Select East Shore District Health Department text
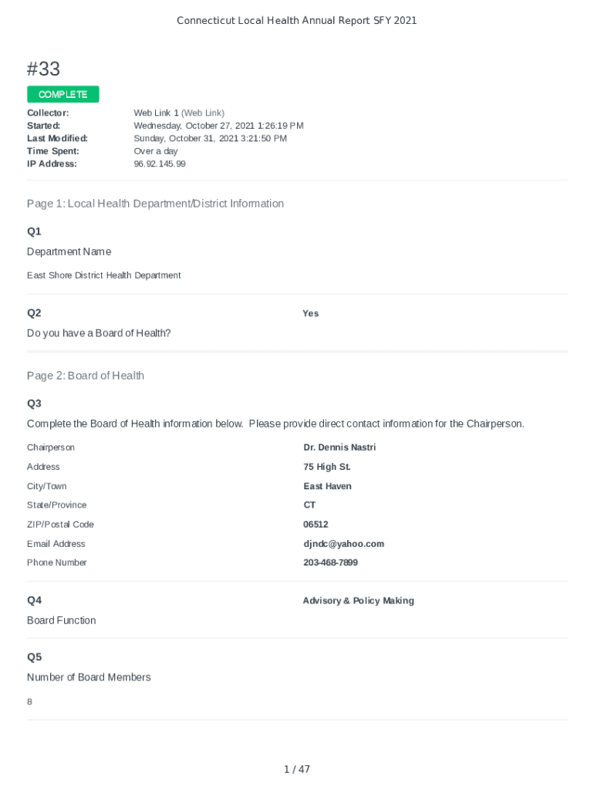 [x=104, y=275]
